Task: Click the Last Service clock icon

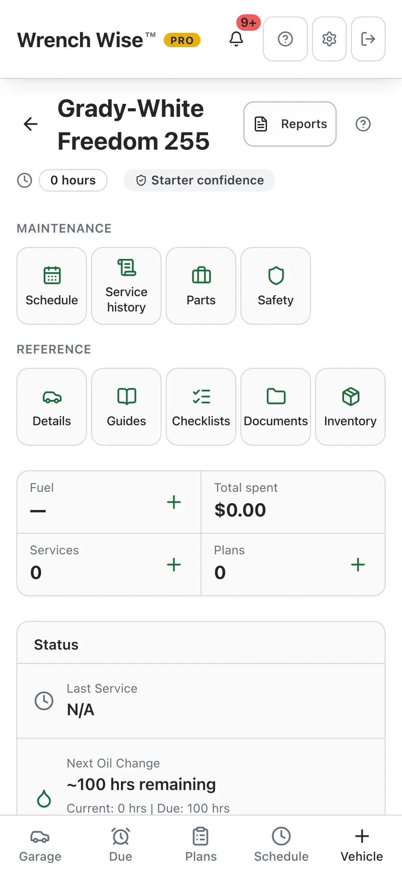Action: [x=44, y=701]
